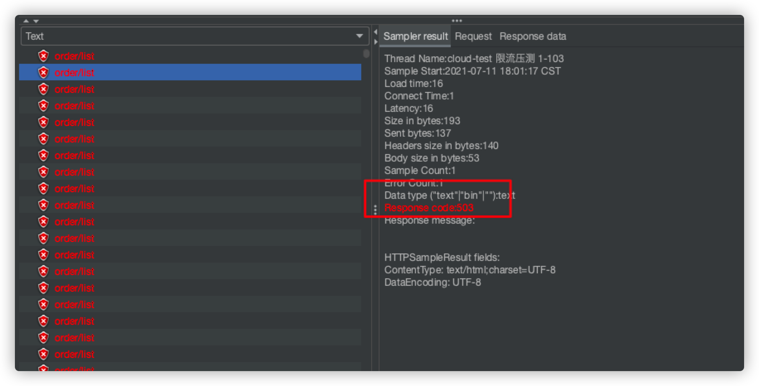Switch to the Sampler result tab
This screenshot has width=759, height=386.
point(416,36)
